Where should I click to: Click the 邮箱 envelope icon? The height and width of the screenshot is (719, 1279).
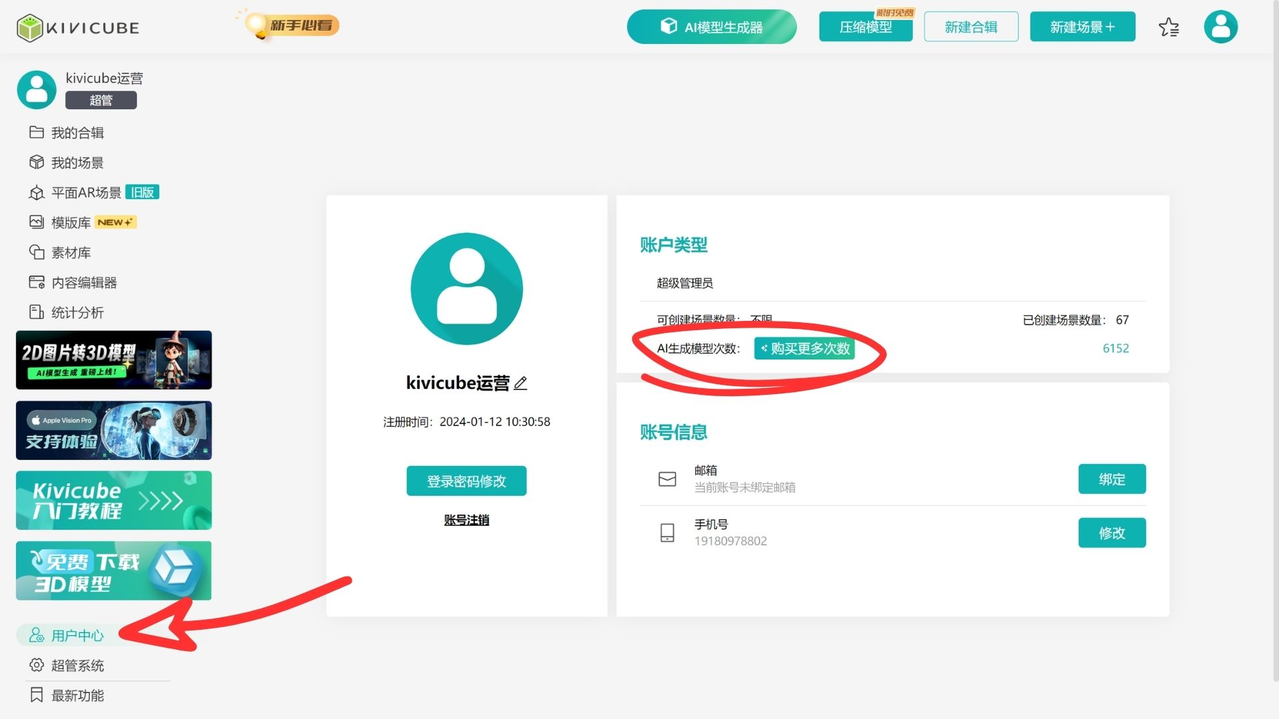tap(667, 479)
